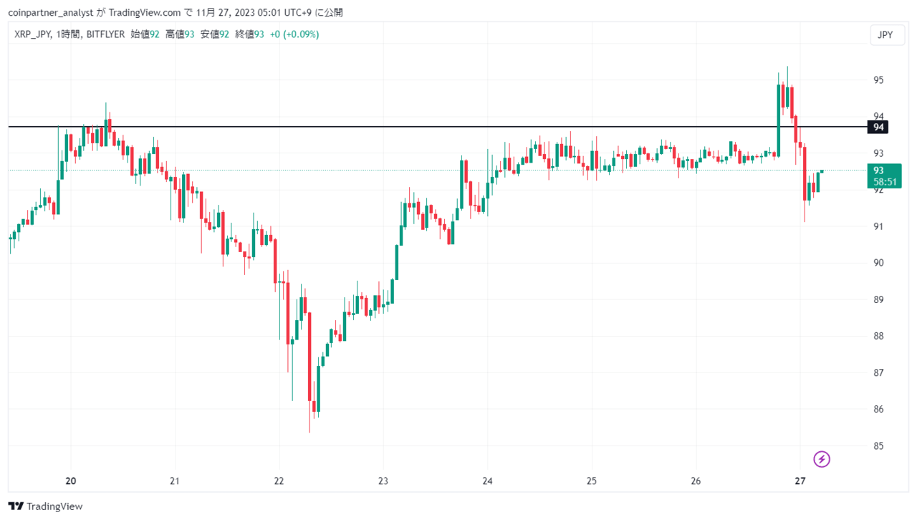Click the BITFLYER exchange name in header
This screenshot has width=917, height=520.
pyautogui.click(x=106, y=34)
